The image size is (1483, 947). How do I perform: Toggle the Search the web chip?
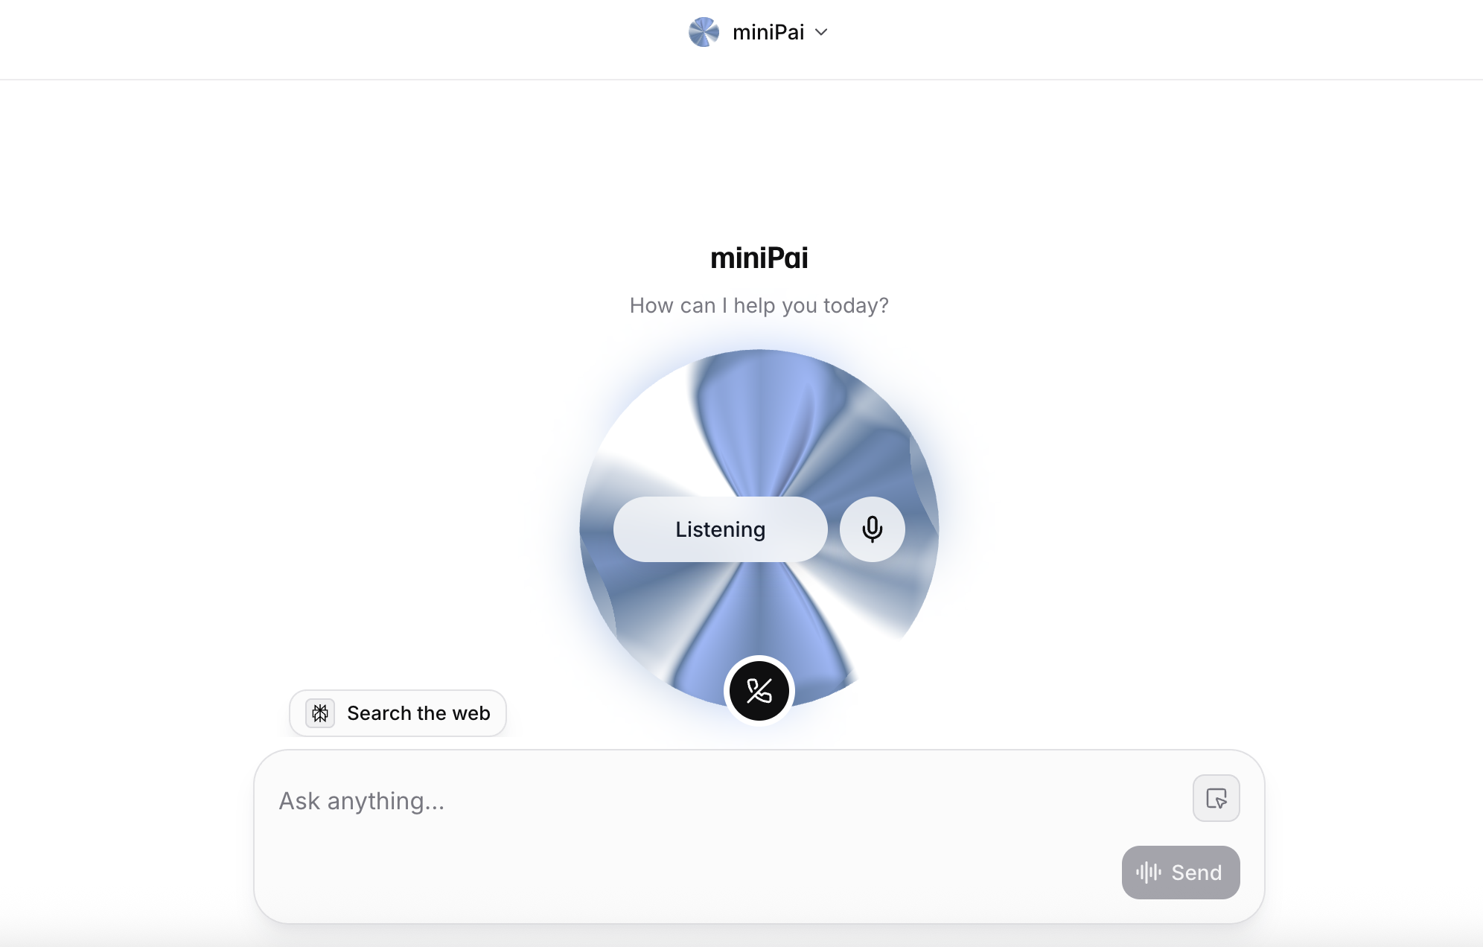(x=398, y=713)
